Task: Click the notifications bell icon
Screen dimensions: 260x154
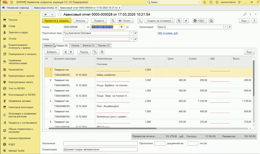Action: click(x=205, y=2)
